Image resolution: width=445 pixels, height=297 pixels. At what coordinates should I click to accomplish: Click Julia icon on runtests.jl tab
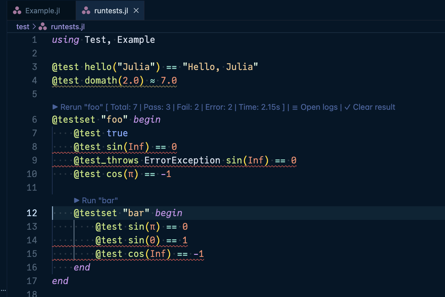(x=86, y=11)
